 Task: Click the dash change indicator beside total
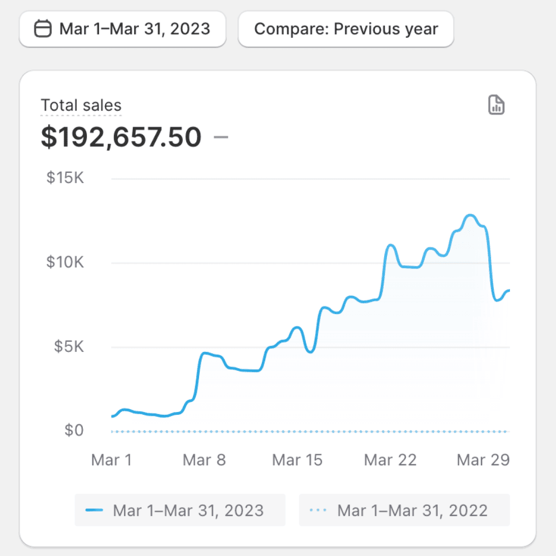[x=221, y=137]
